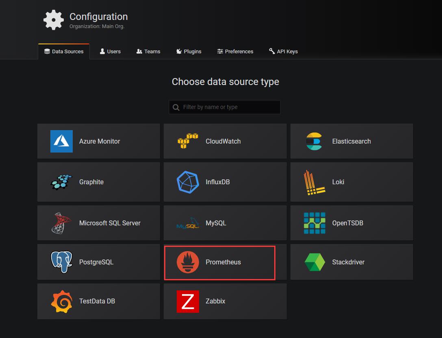Click the 'Organization: Main Org.' subtitle

97,26
